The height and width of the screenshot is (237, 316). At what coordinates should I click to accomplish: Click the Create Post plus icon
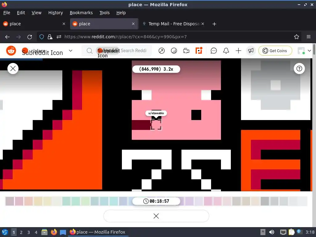[239, 51]
